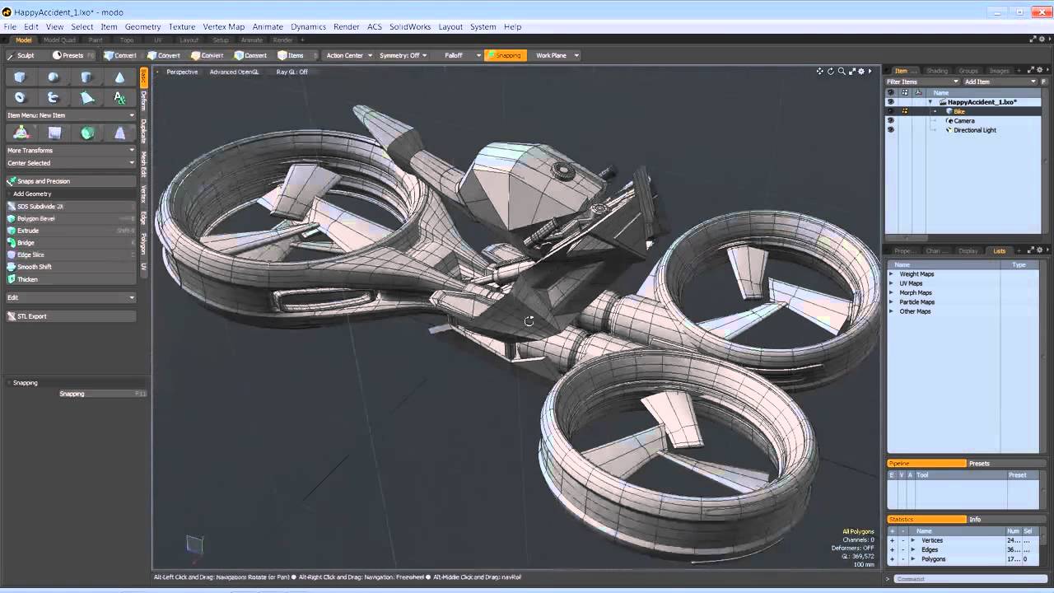The image size is (1054, 593).
Task: Select the cube primitive tool
Action: click(21, 77)
